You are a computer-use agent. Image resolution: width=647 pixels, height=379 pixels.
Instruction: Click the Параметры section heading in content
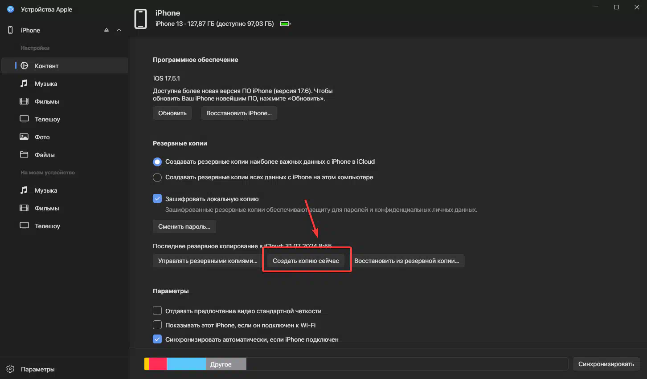tap(171, 291)
